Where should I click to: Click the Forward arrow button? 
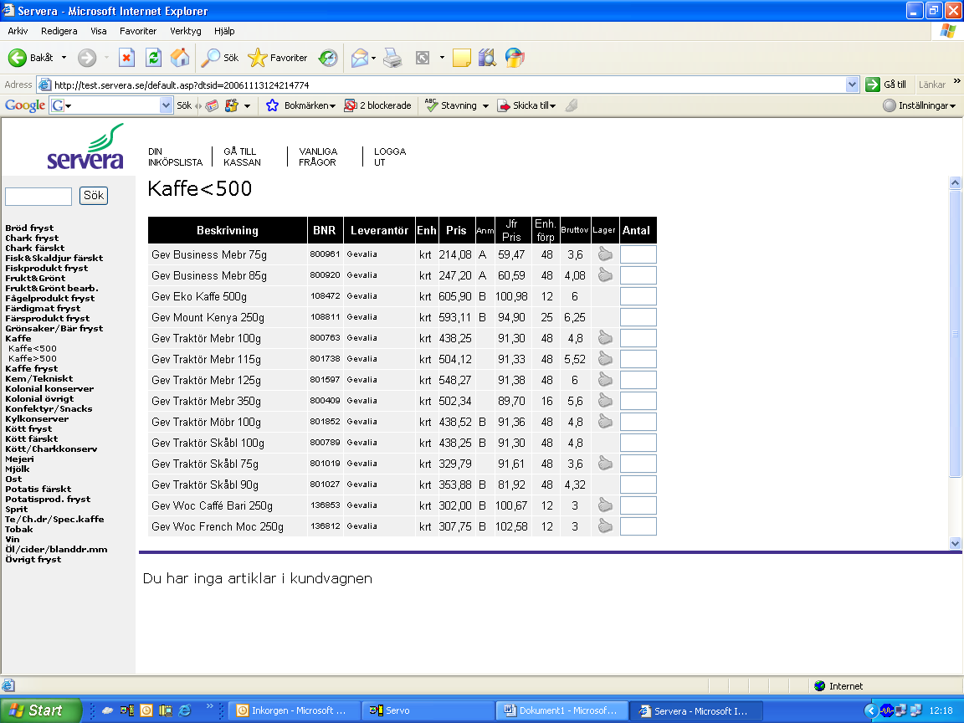point(87,58)
